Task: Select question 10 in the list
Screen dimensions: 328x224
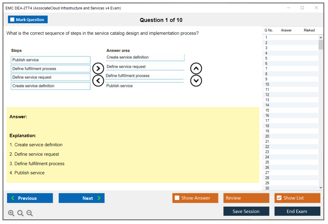Action: 267,84
